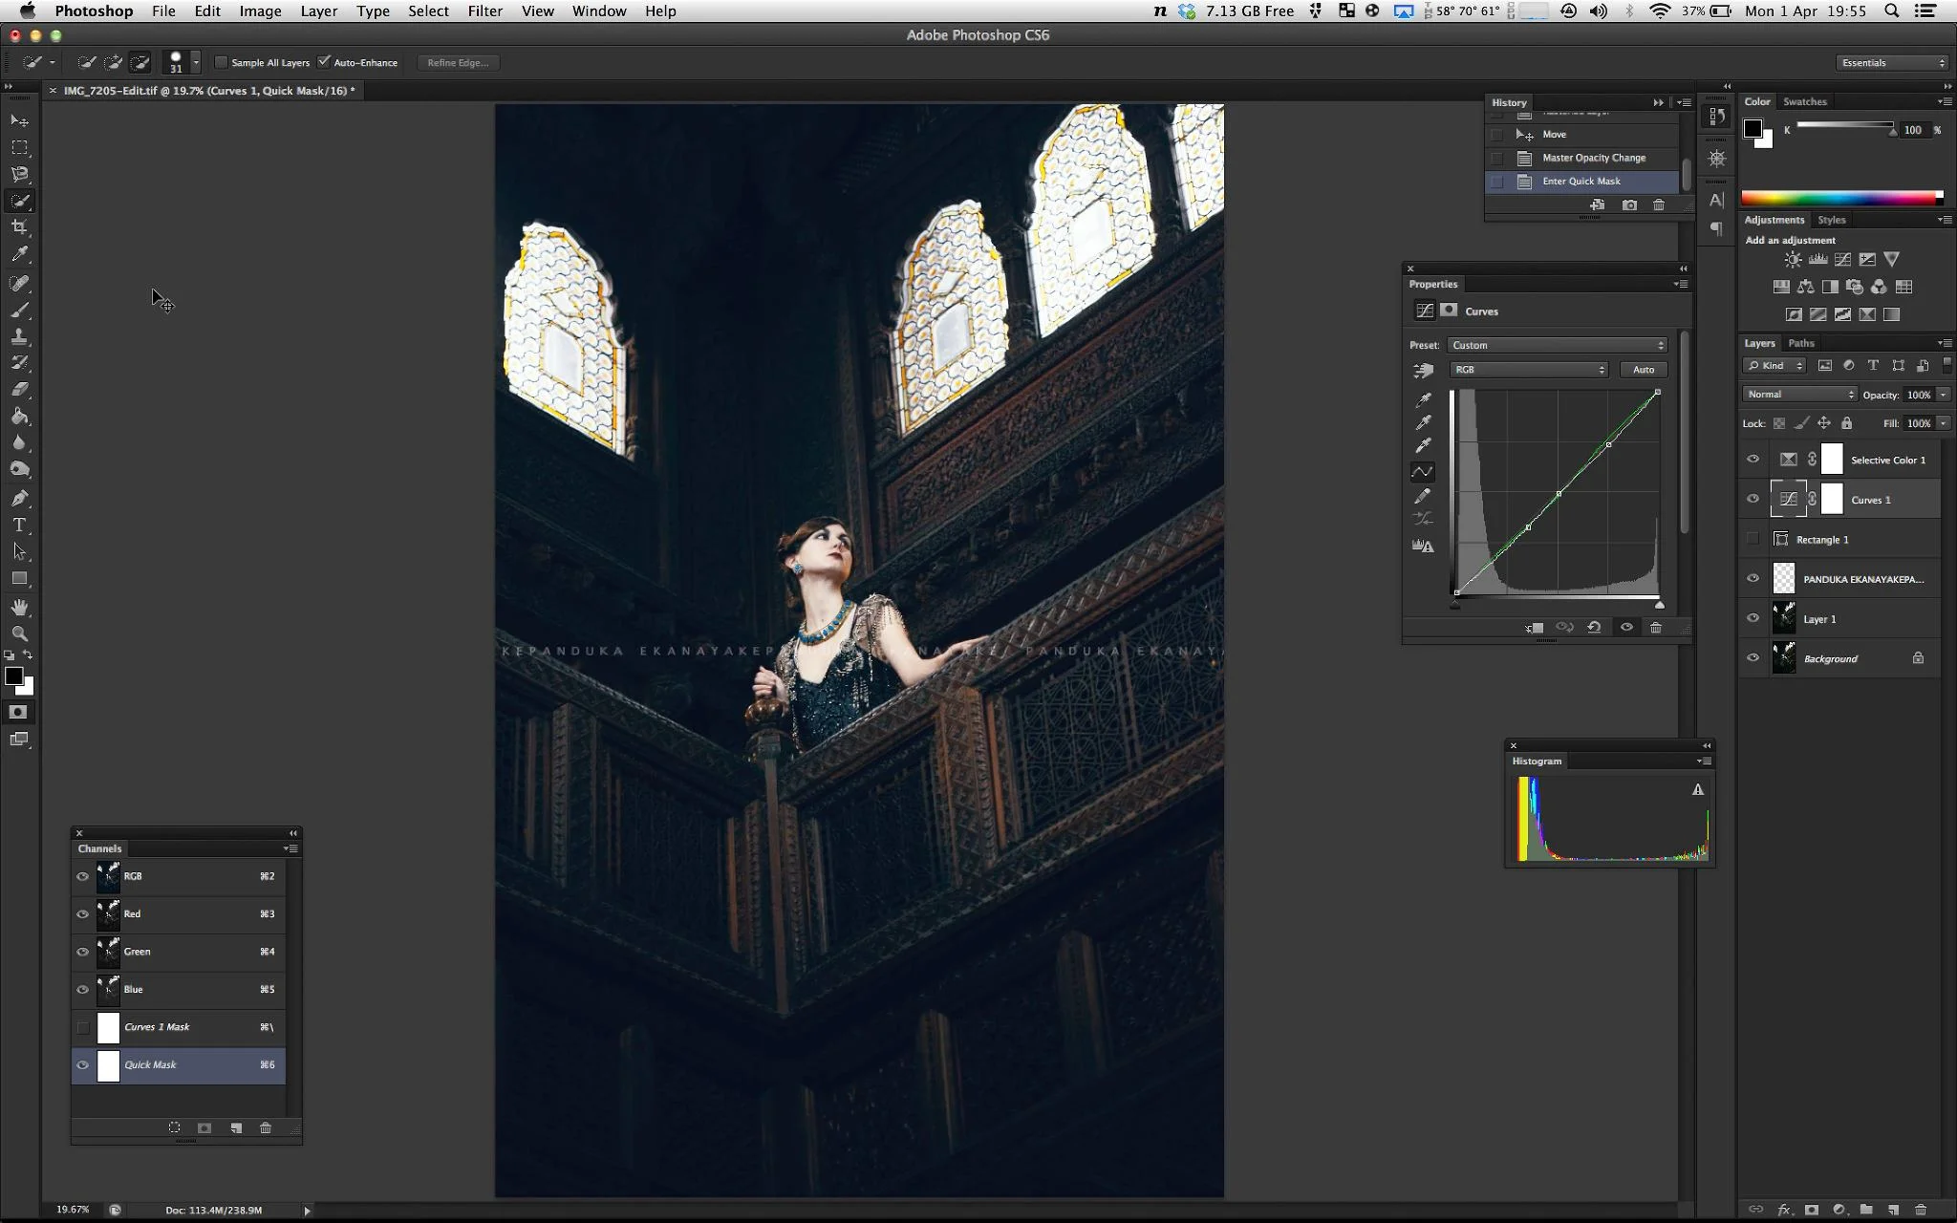Hide the Selective Color 1 layer

click(x=1753, y=460)
